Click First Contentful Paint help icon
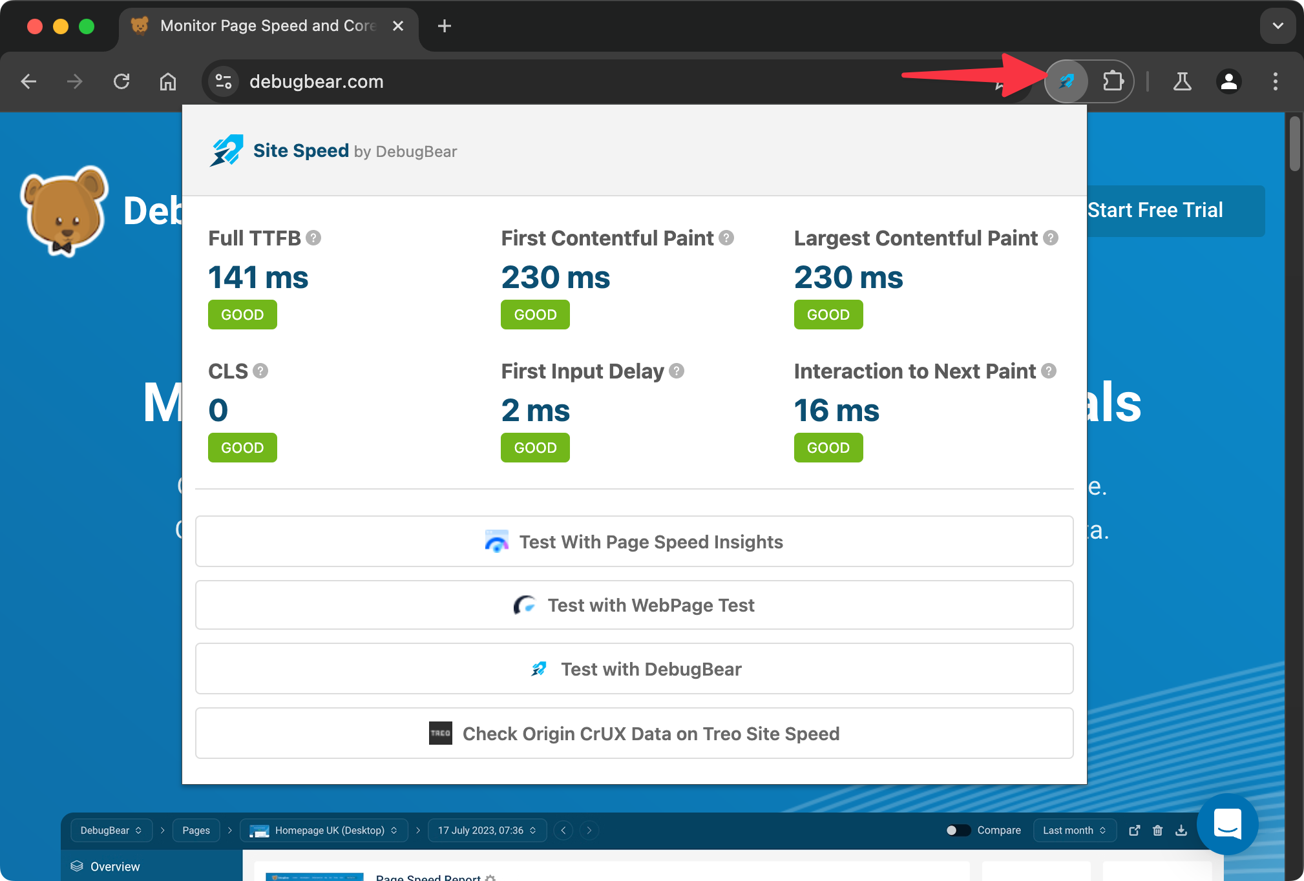 pyautogui.click(x=726, y=238)
